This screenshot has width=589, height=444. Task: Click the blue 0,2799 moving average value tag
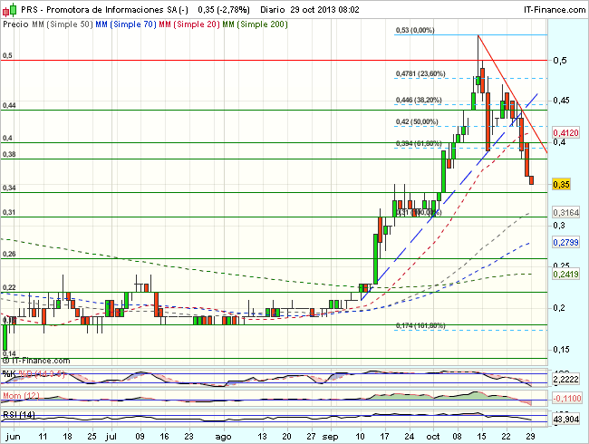point(565,243)
